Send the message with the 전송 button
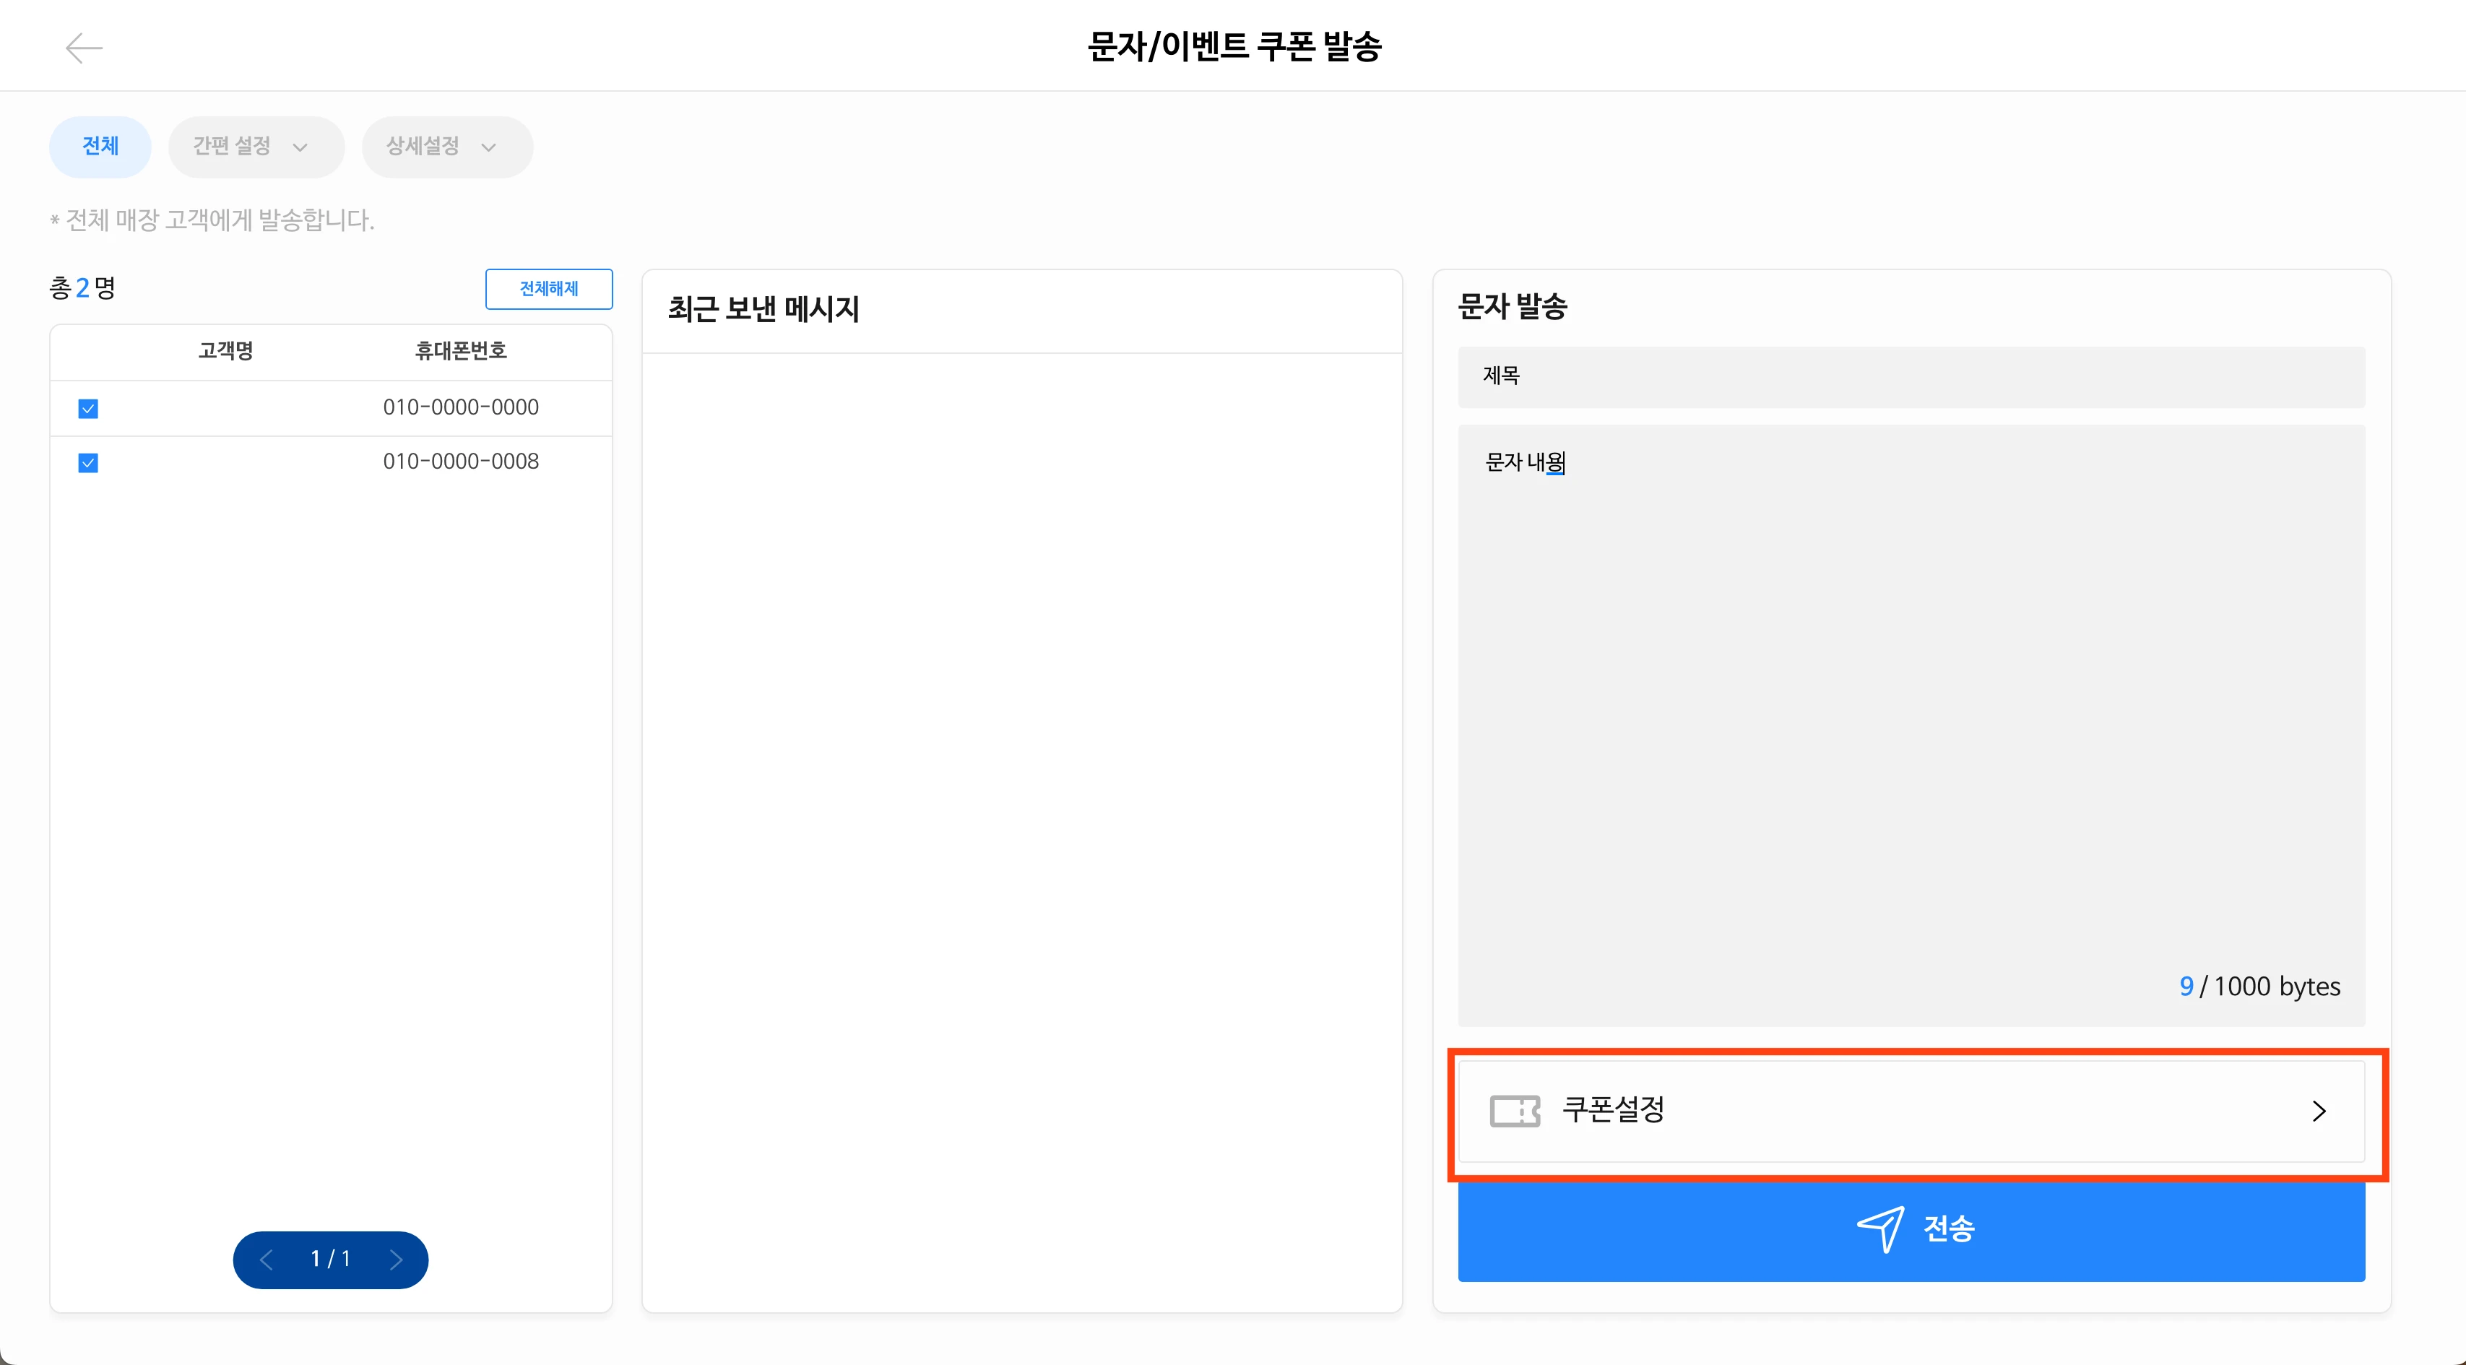 tap(1911, 1231)
